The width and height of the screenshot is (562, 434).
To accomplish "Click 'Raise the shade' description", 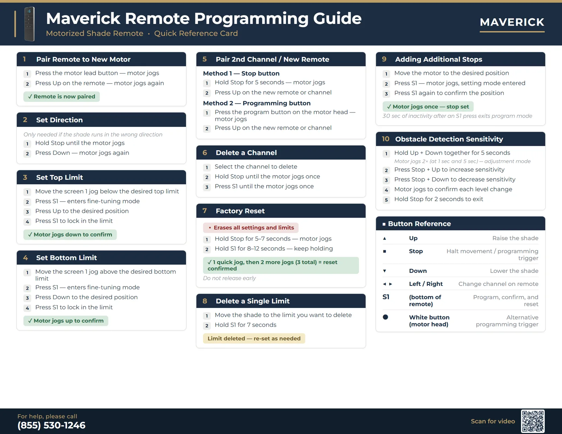I will tap(515, 238).
